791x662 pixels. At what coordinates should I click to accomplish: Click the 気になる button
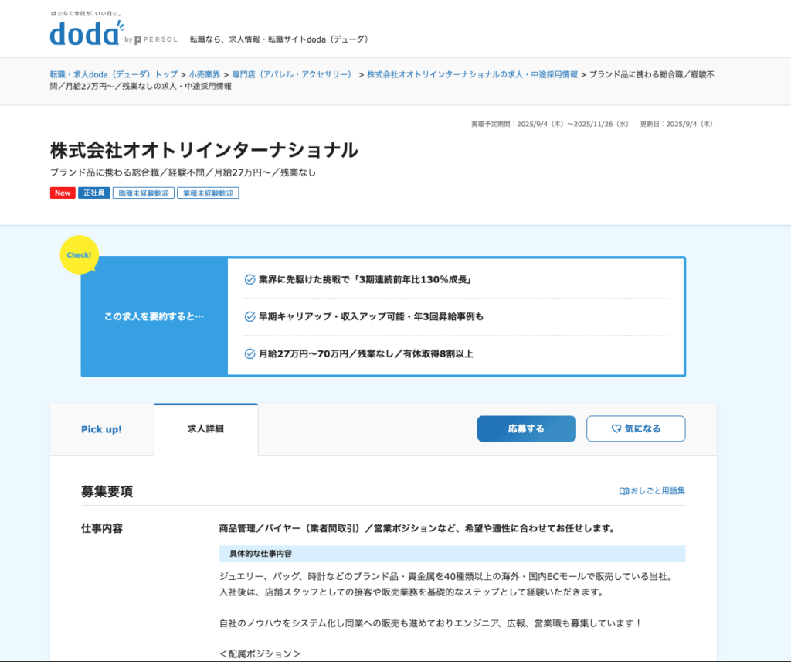pyautogui.click(x=636, y=428)
